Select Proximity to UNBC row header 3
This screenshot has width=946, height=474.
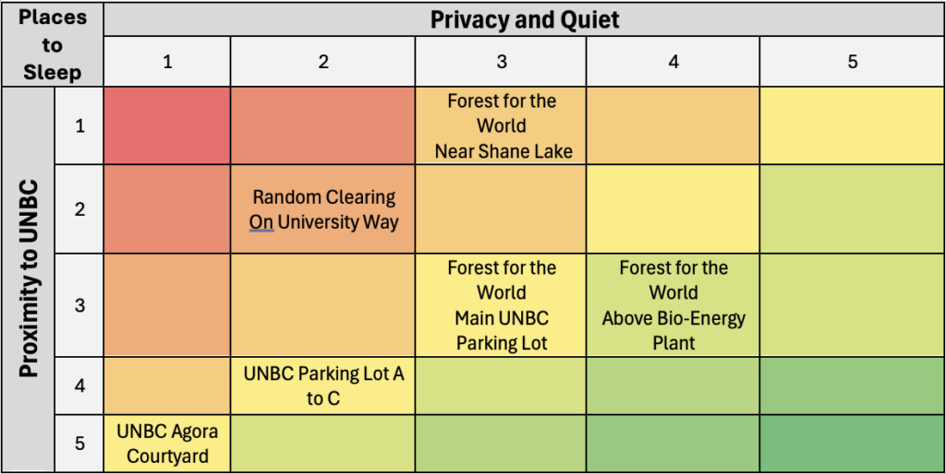point(79,305)
